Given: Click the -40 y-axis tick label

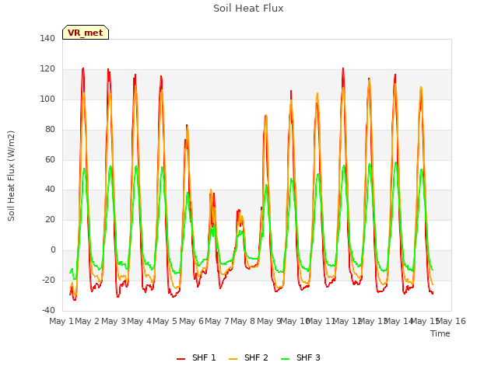Looking at the screenshot, I should click(48, 310).
